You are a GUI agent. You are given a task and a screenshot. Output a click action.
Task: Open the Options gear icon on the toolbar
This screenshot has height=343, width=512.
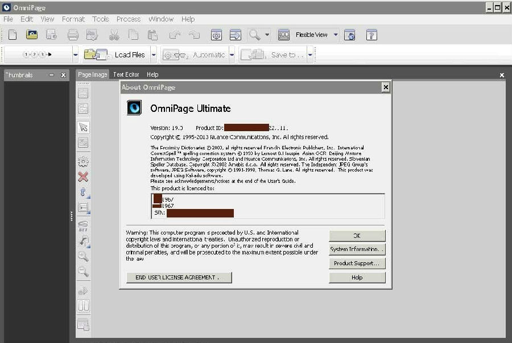pyautogui.click(x=216, y=35)
